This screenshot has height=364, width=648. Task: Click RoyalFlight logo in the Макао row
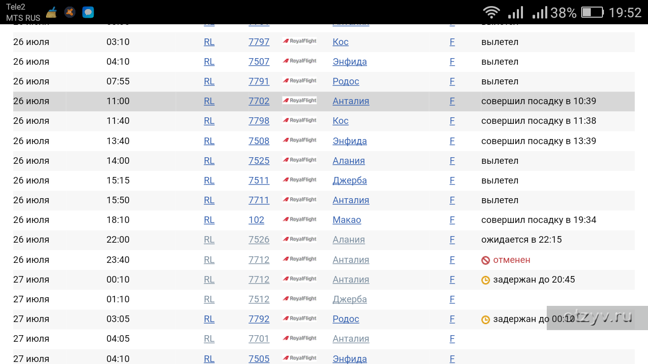pos(300,219)
